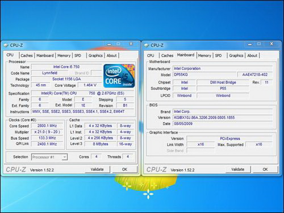Click the Multiplier value 'x 21.0 ( 9 - 20 )'
The height and width of the screenshot is (213, 284).
pyautogui.click(x=47, y=132)
